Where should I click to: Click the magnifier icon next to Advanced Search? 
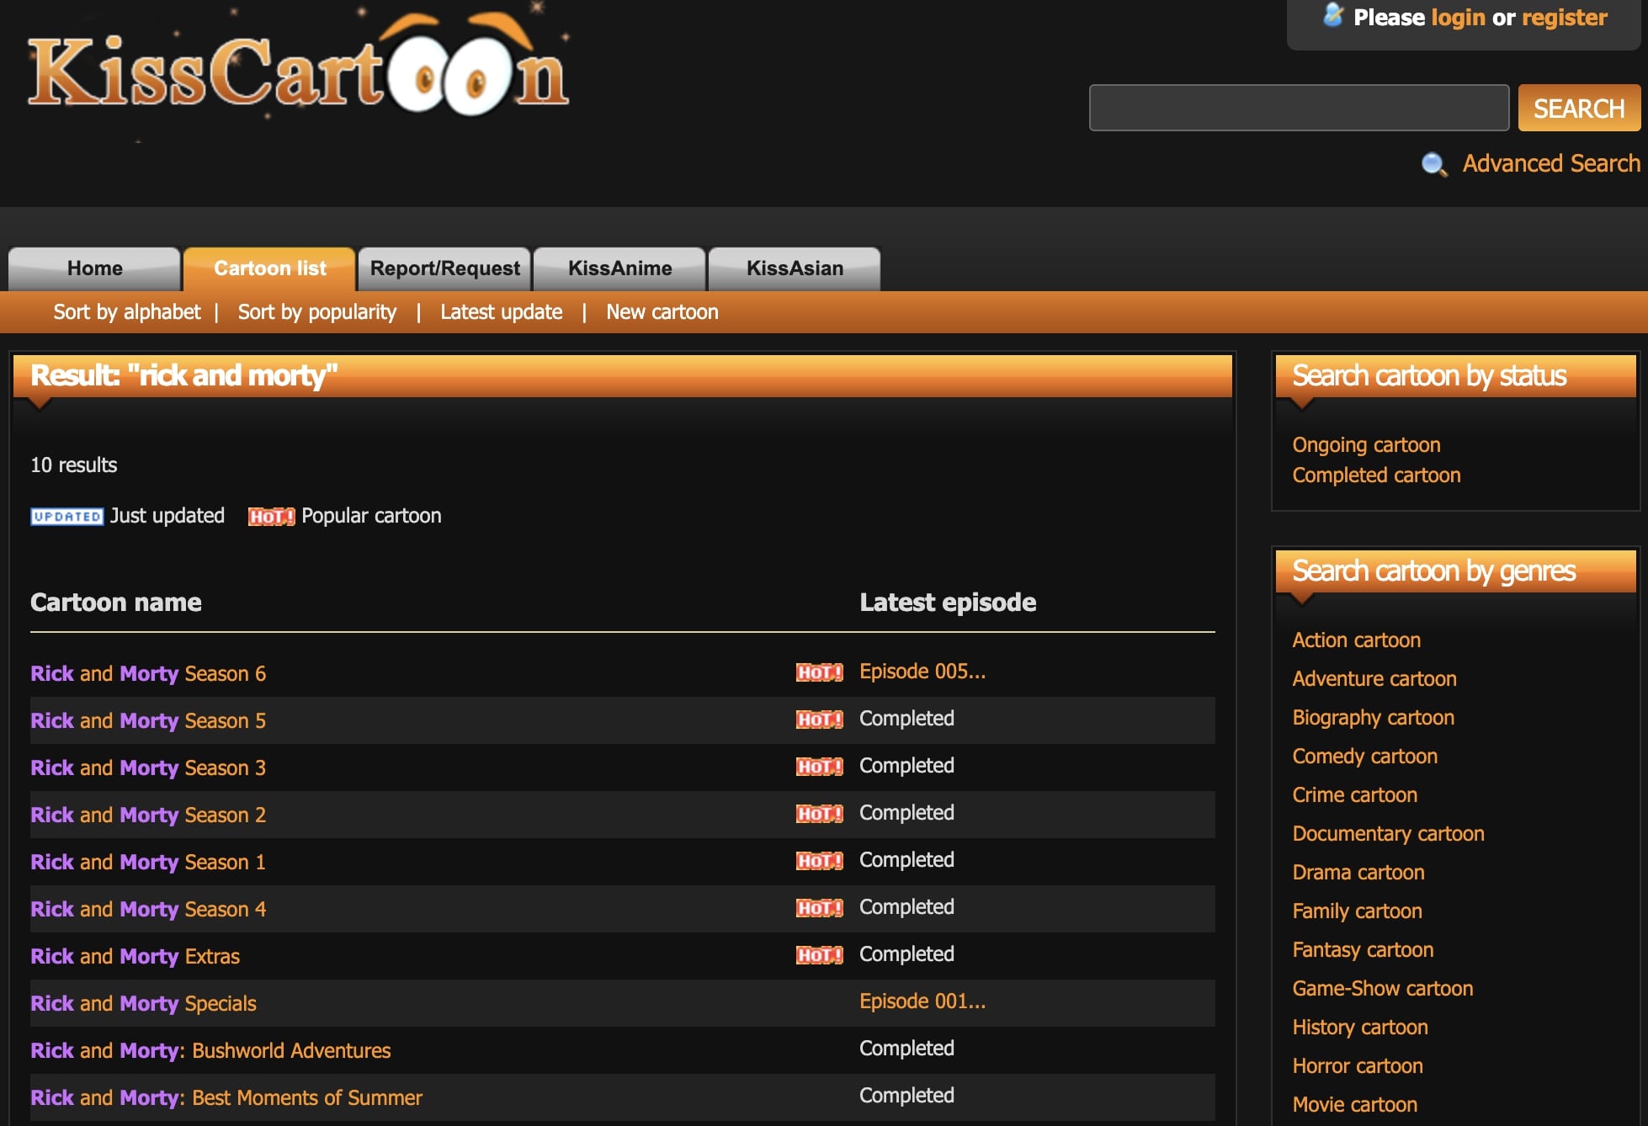[x=1434, y=164]
